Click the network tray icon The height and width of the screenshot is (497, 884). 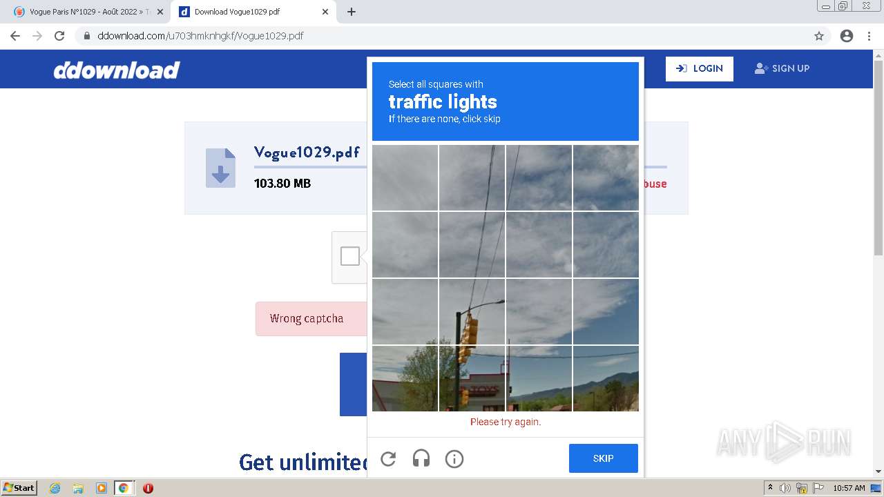pos(802,488)
